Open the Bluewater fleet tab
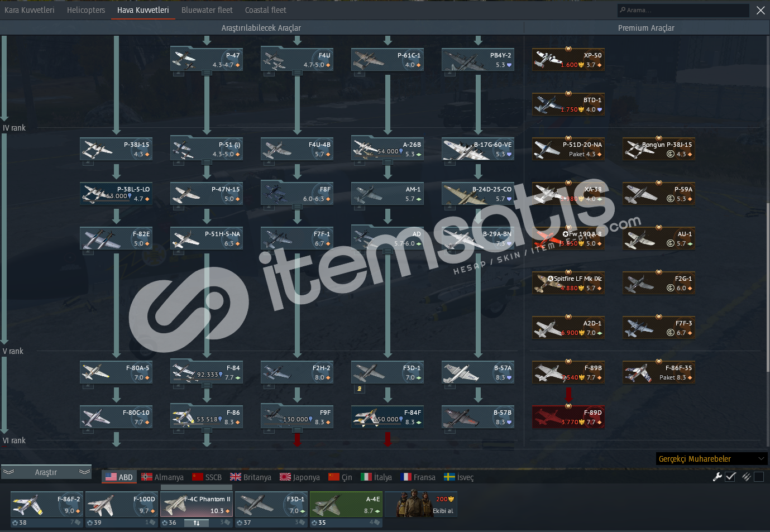770x532 pixels. pyautogui.click(x=207, y=10)
